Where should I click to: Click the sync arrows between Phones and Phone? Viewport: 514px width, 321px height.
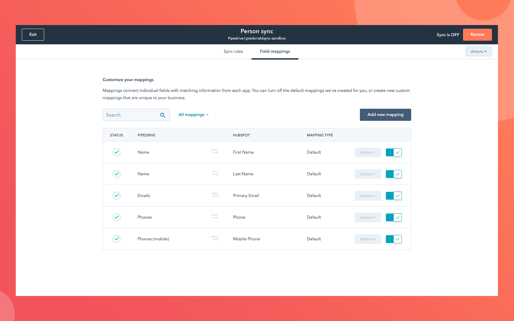215,216
